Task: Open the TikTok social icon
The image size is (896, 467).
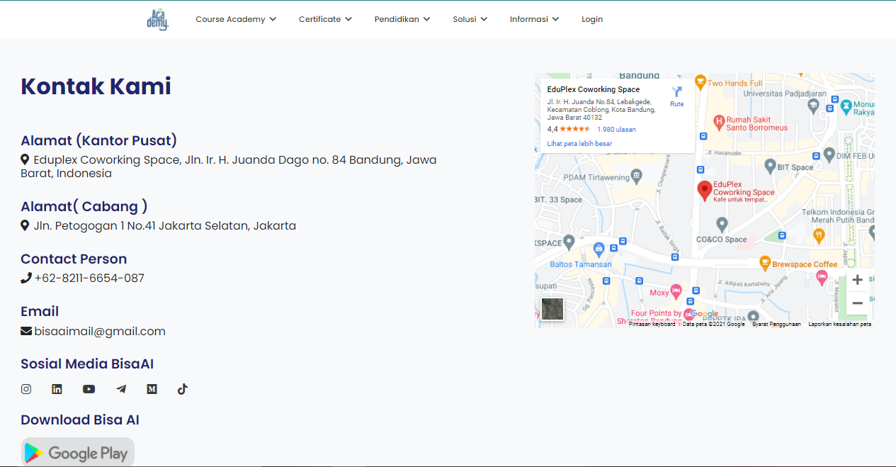Action: [183, 389]
